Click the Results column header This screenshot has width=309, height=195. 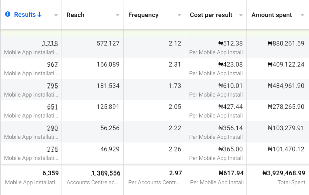[x=24, y=15]
